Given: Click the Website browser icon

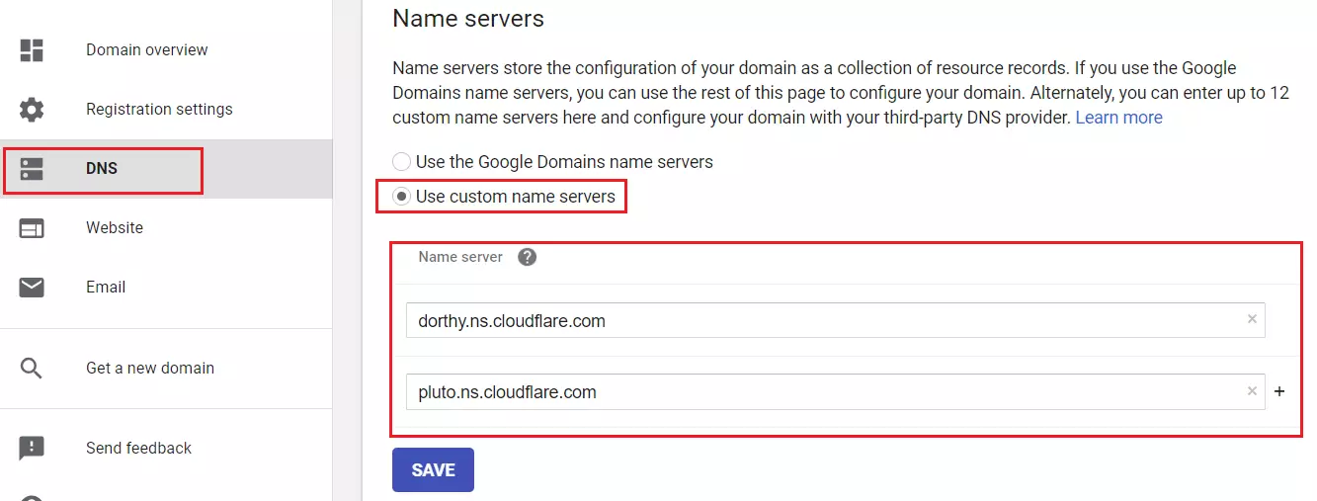Looking at the screenshot, I should coord(32,228).
